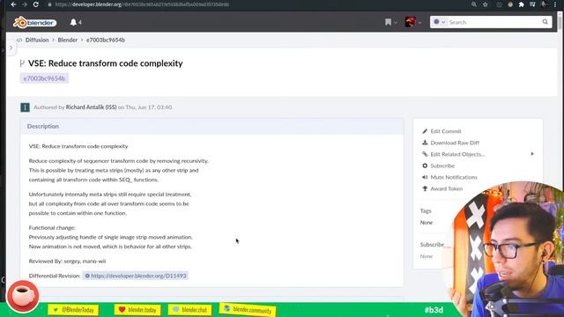Viewport: 564px width, 317px height.
Task: Click the e7003bc9654b commit hash tag
Action: tap(44, 78)
